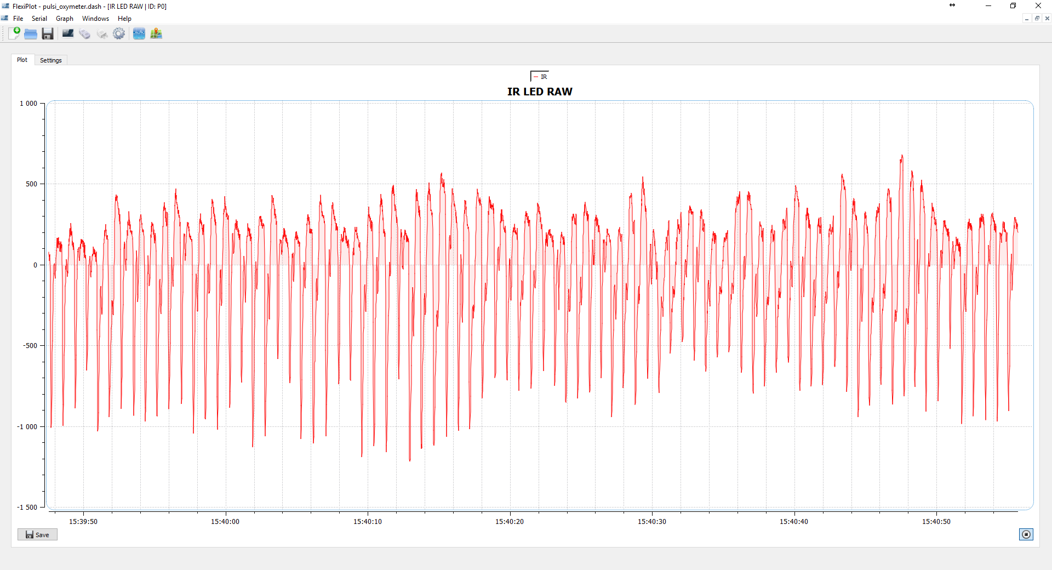Open the serial terminal console icon
Screen dimensions: 1052x570
(x=68, y=34)
